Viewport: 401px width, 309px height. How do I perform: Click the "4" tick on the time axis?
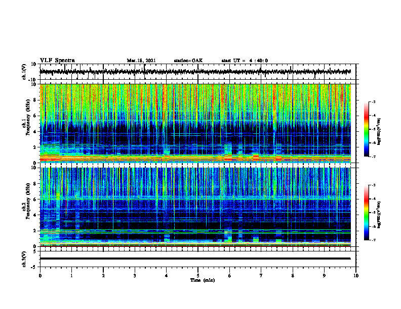pos(167,276)
